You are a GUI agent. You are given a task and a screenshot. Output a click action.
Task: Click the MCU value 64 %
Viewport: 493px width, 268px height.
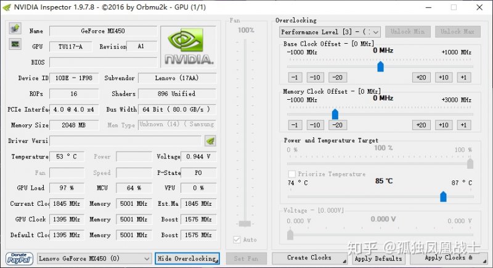134,188
